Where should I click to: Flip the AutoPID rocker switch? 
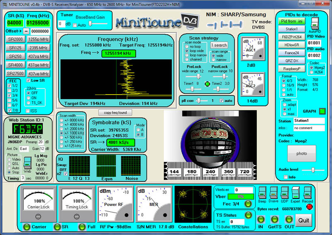pos(315,23)
